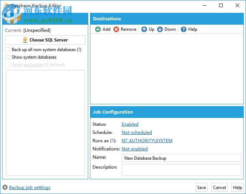
Task: Toggle Show system databases checkbox
Action: click(8, 57)
